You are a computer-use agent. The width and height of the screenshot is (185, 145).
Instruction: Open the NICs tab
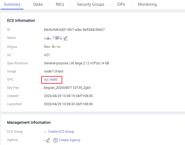60,4
